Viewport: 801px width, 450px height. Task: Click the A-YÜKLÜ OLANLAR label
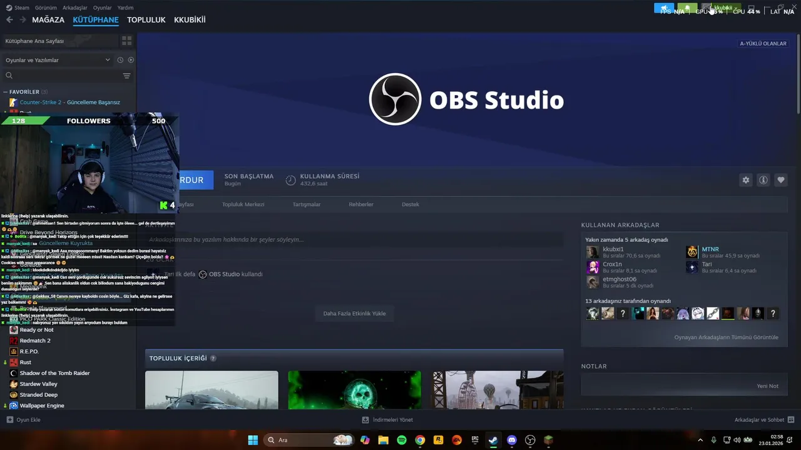763,43
